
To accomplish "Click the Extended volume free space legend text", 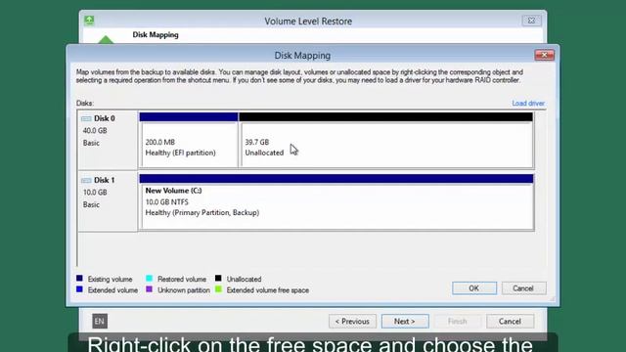I will [x=268, y=290].
